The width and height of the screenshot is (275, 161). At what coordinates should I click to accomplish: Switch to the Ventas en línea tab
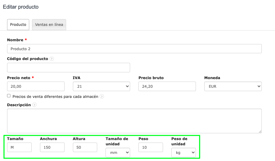49,25
